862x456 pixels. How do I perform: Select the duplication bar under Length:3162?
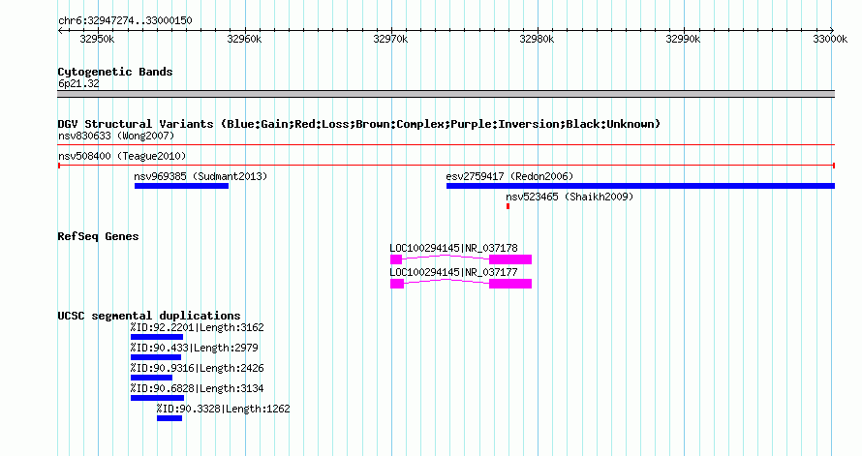157,337
